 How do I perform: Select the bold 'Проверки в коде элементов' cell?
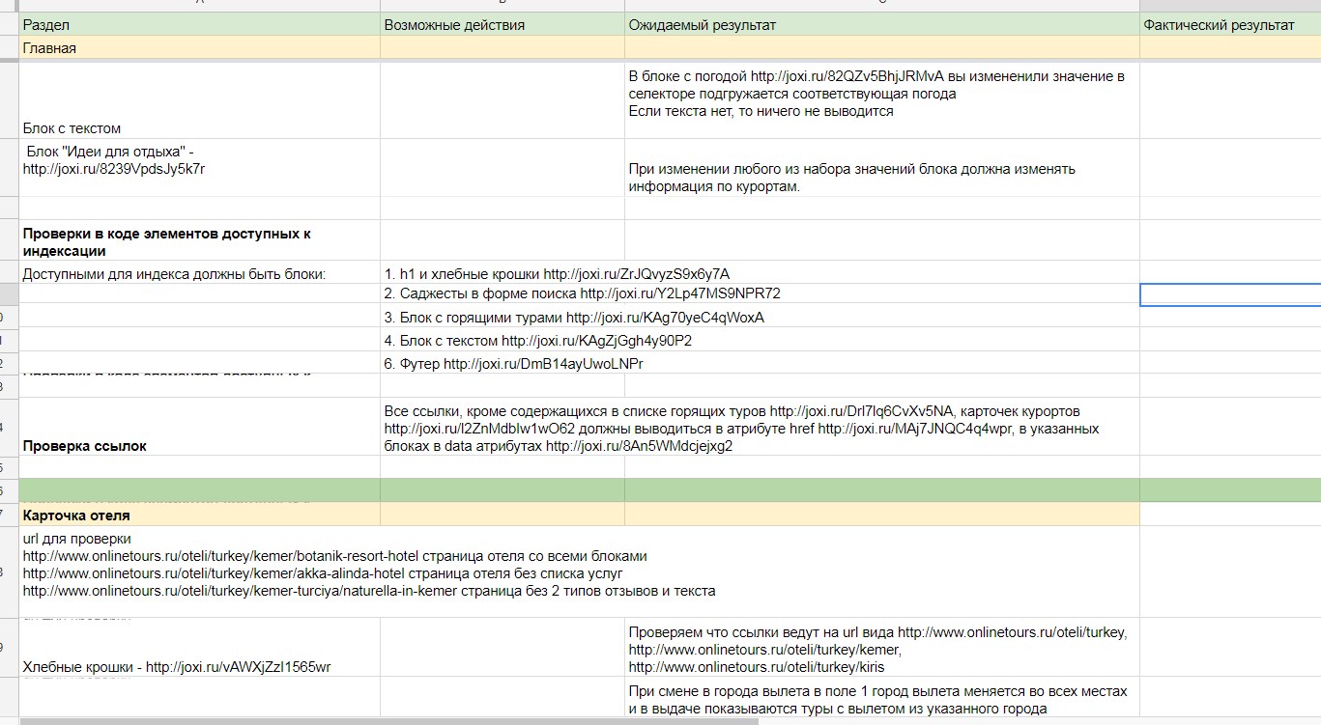click(200, 241)
